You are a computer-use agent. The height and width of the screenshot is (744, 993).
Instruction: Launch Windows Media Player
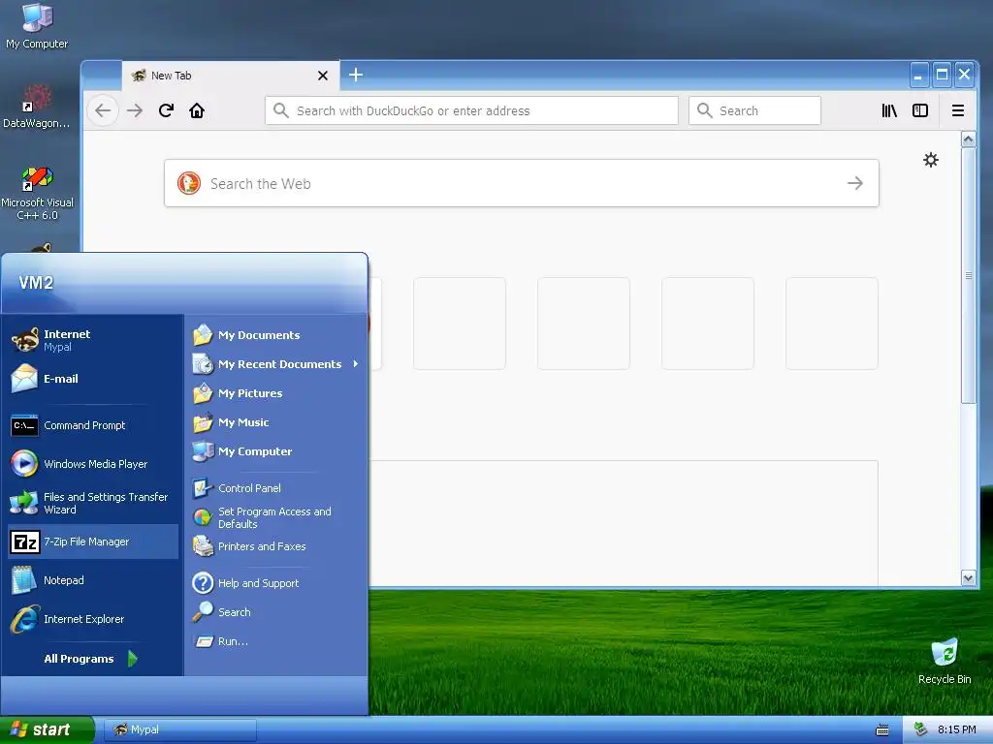point(92,464)
